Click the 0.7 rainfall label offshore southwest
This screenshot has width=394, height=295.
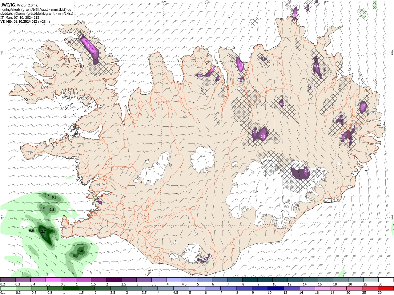pos(47,196)
